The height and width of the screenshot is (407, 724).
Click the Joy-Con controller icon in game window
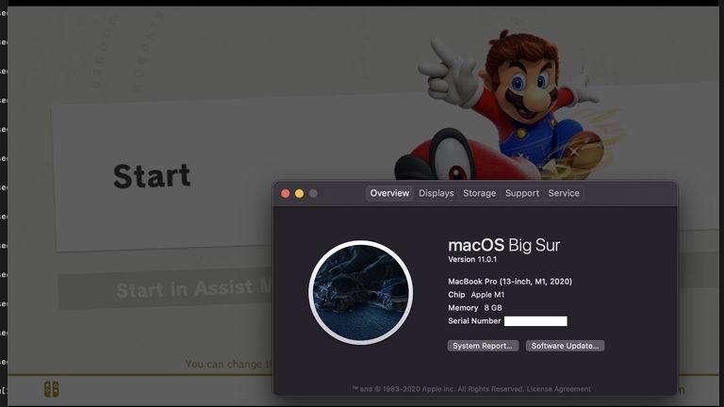51,389
